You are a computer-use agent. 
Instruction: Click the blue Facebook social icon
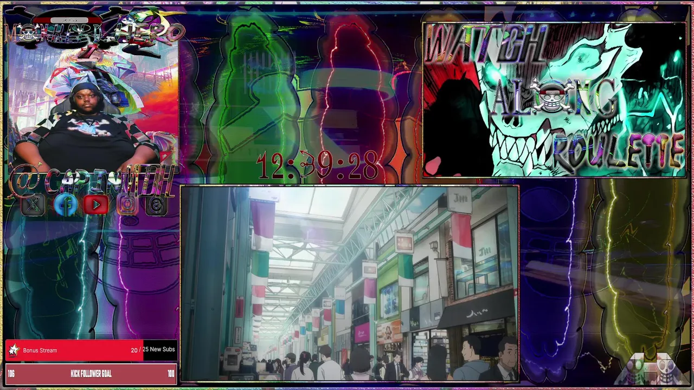[x=66, y=204]
